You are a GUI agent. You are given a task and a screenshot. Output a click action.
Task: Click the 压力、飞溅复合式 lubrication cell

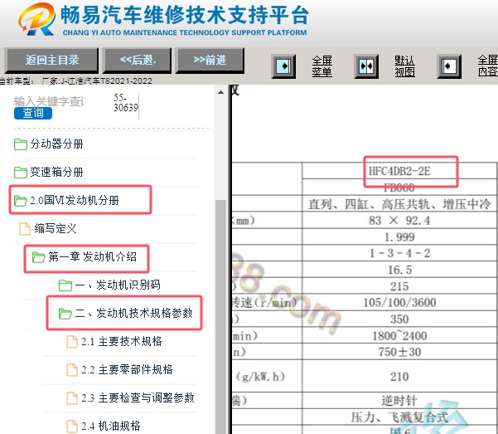click(399, 417)
